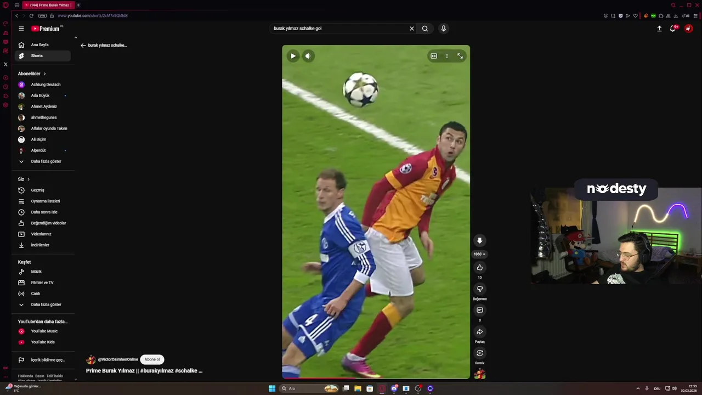Click the sound thumbnail below Remix
The height and width of the screenshot is (395, 702).
(480, 374)
